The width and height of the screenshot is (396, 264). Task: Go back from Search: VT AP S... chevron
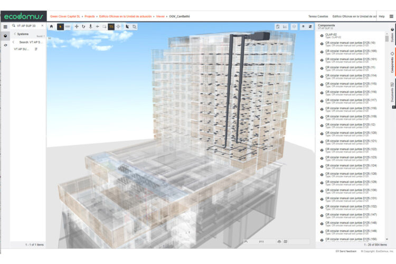point(13,42)
